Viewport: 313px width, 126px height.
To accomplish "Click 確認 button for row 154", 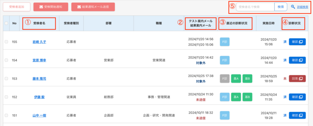I will (x=297, y=60).
